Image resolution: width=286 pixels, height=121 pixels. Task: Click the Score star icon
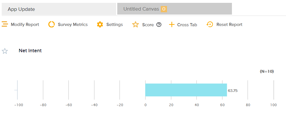(x=135, y=25)
